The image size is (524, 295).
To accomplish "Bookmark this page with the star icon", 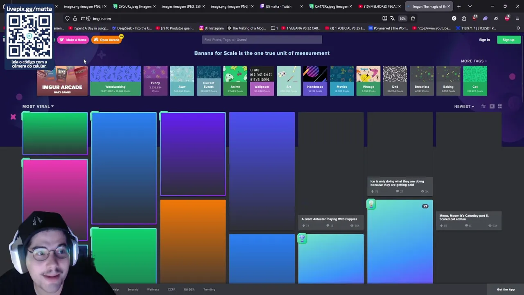I will click(x=413, y=18).
